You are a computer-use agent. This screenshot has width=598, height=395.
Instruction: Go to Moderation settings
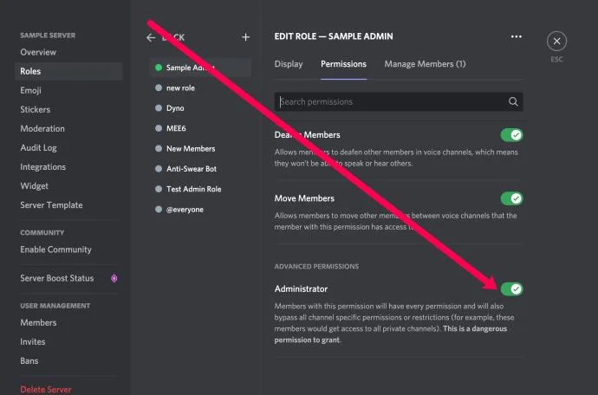pyautogui.click(x=42, y=128)
